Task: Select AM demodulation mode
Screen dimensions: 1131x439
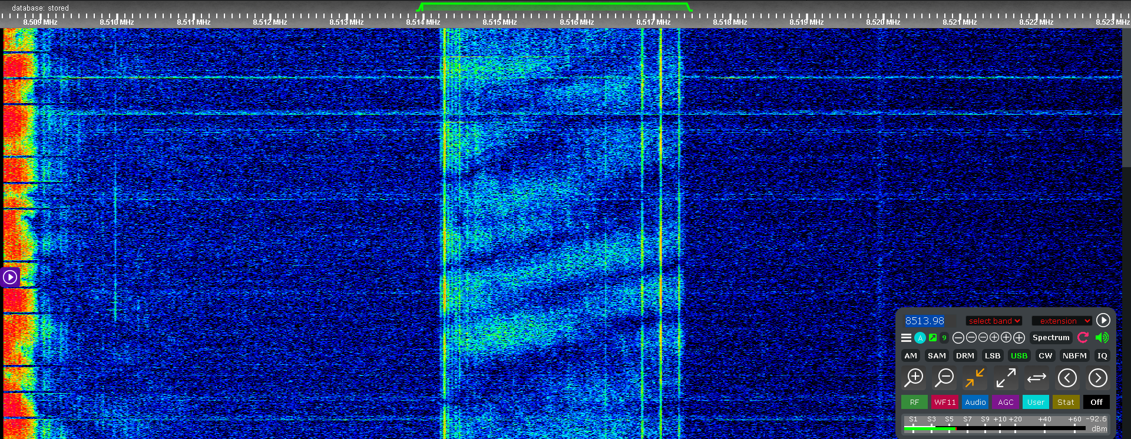Action: pos(911,355)
